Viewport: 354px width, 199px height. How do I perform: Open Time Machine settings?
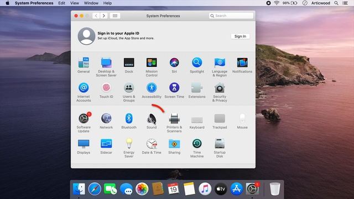coord(197,144)
